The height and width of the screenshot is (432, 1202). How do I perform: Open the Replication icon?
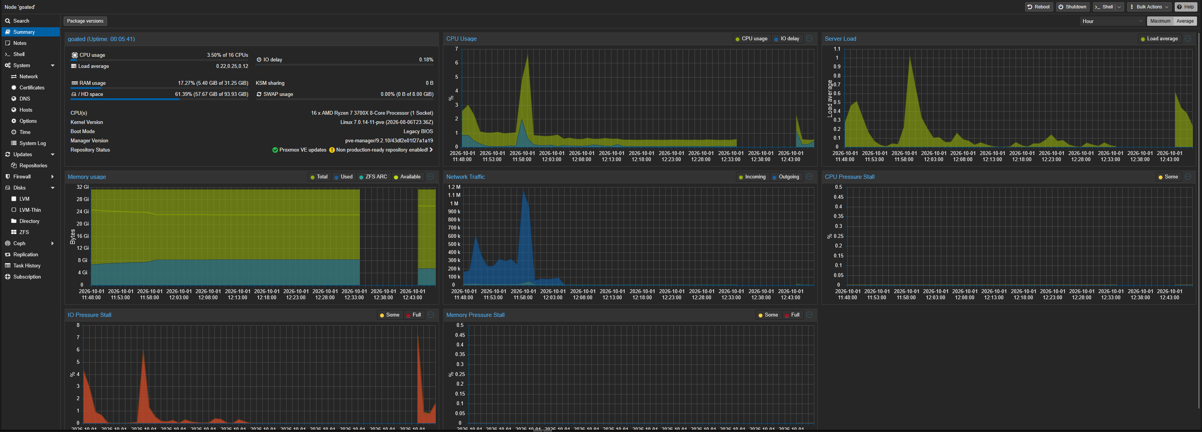tap(7, 255)
